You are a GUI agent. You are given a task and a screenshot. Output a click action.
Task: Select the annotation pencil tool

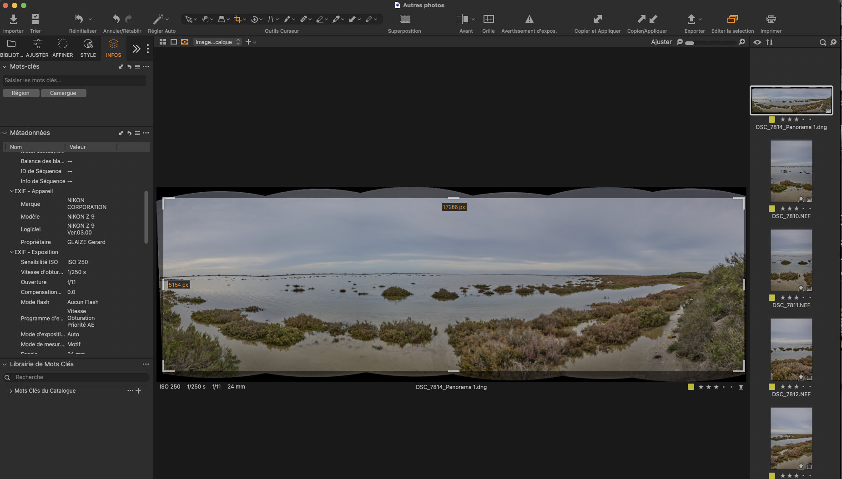369,19
